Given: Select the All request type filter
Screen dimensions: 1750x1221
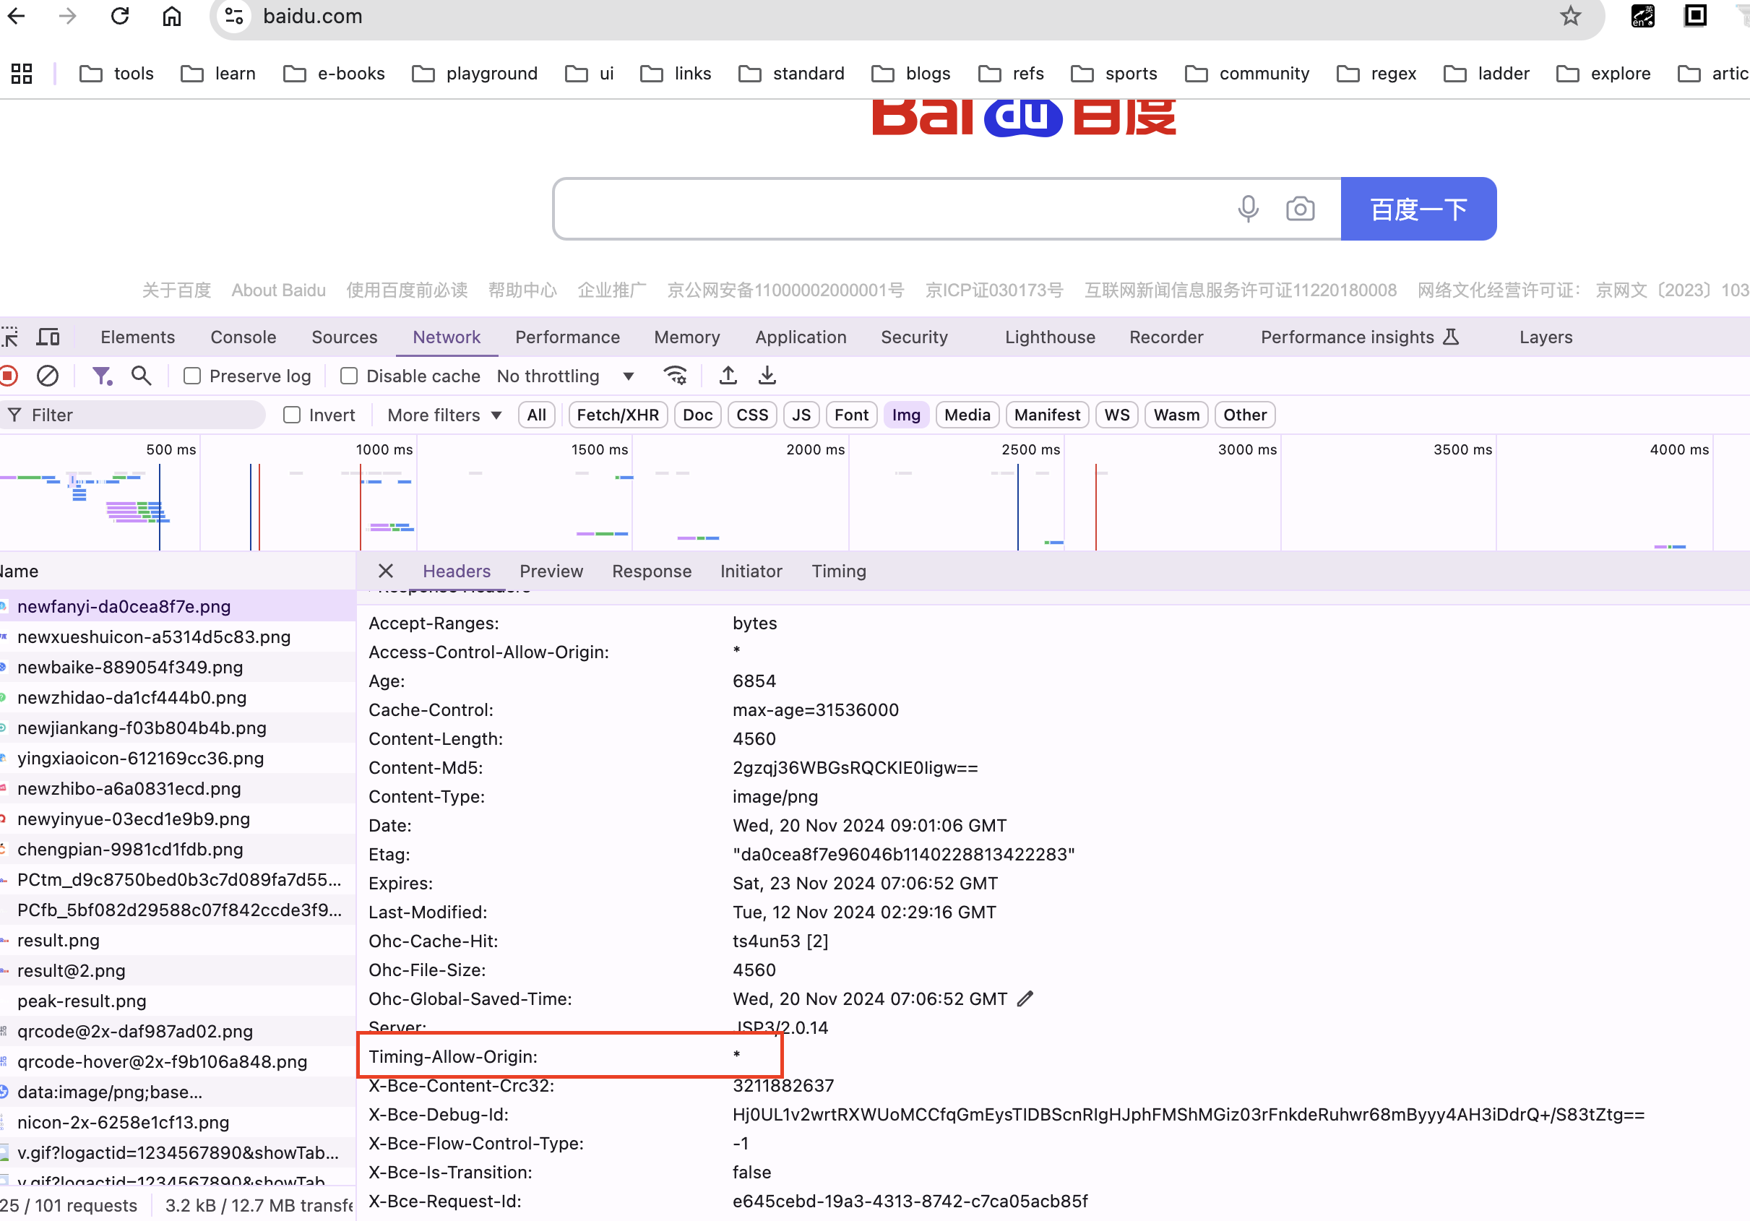Looking at the screenshot, I should pos(537,415).
